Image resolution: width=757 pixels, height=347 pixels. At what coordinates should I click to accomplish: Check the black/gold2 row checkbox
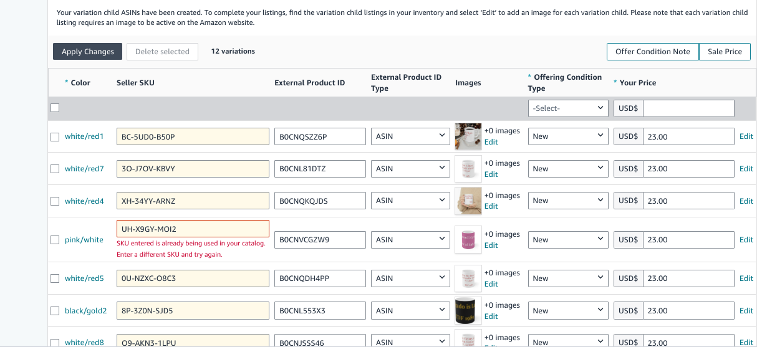pyautogui.click(x=55, y=311)
